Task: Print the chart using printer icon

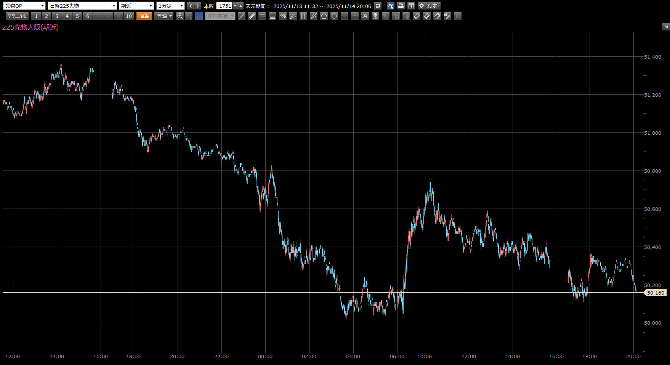Action: (401, 6)
